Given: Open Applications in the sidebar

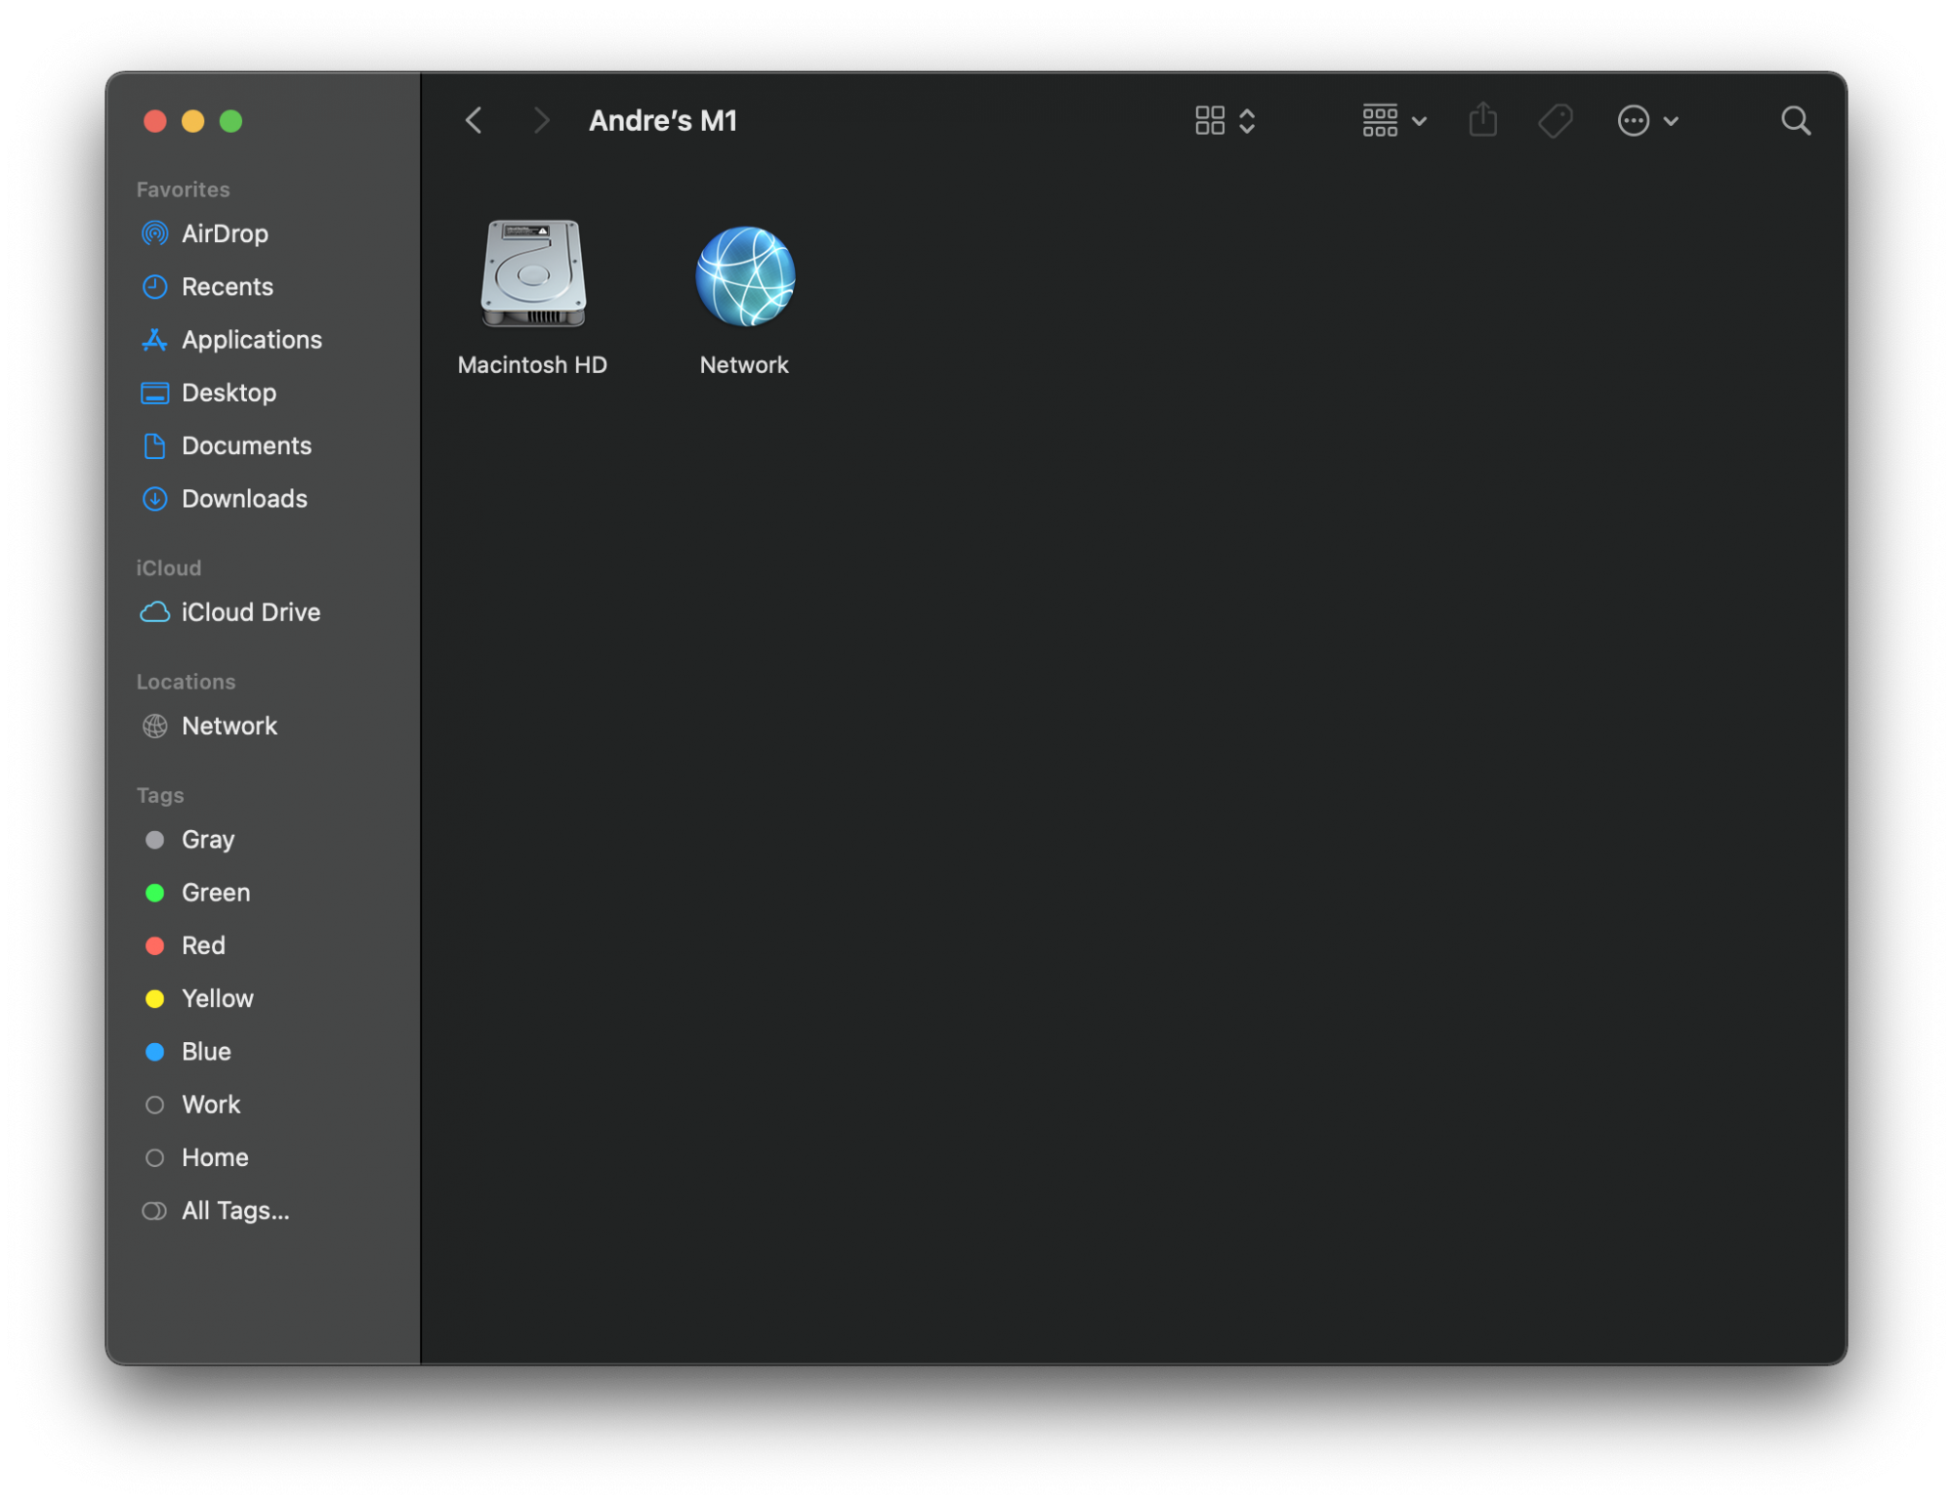Looking at the screenshot, I should pos(251,340).
